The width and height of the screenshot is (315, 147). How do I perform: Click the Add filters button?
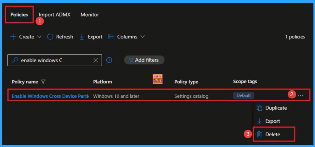click(x=144, y=60)
